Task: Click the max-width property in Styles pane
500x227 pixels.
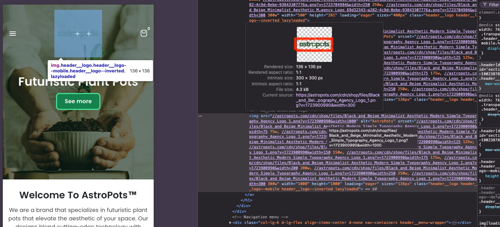Action: [x=492, y=84]
